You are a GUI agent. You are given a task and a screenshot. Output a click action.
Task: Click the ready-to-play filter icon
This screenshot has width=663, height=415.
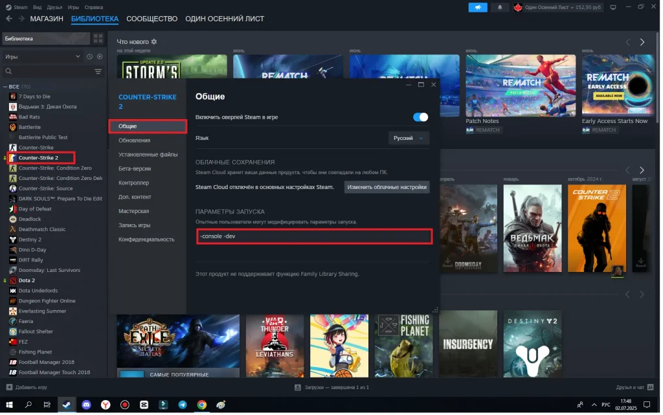(x=100, y=56)
